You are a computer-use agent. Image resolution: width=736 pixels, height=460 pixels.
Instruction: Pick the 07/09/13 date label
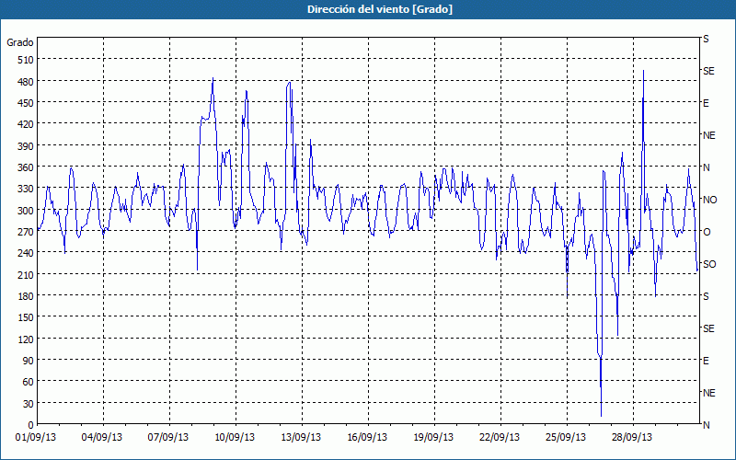pyautogui.click(x=168, y=437)
